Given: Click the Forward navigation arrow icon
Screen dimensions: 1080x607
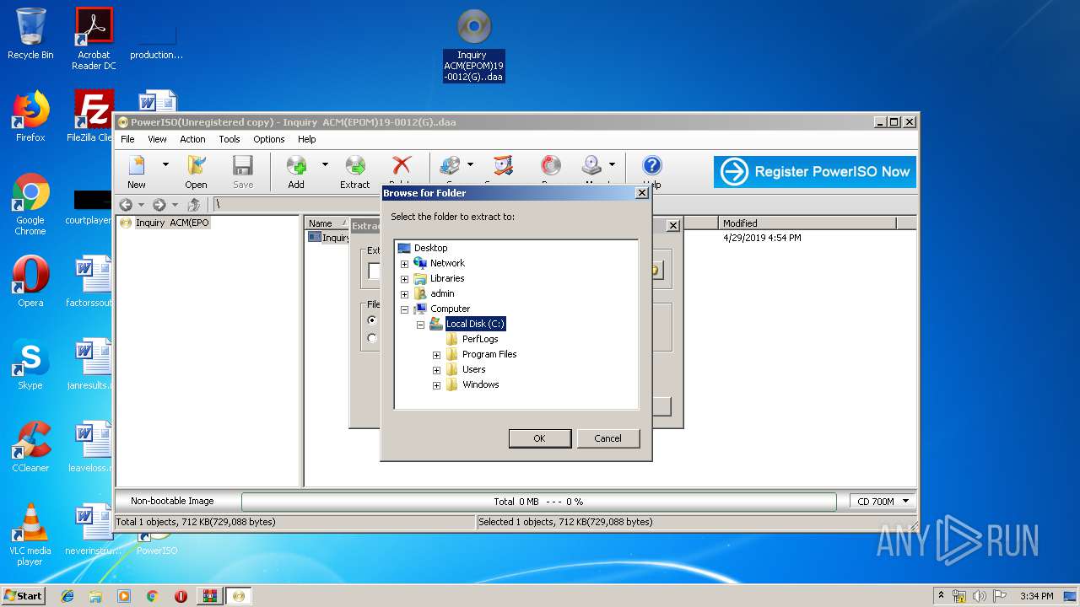Looking at the screenshot, I should pos(159,204).
